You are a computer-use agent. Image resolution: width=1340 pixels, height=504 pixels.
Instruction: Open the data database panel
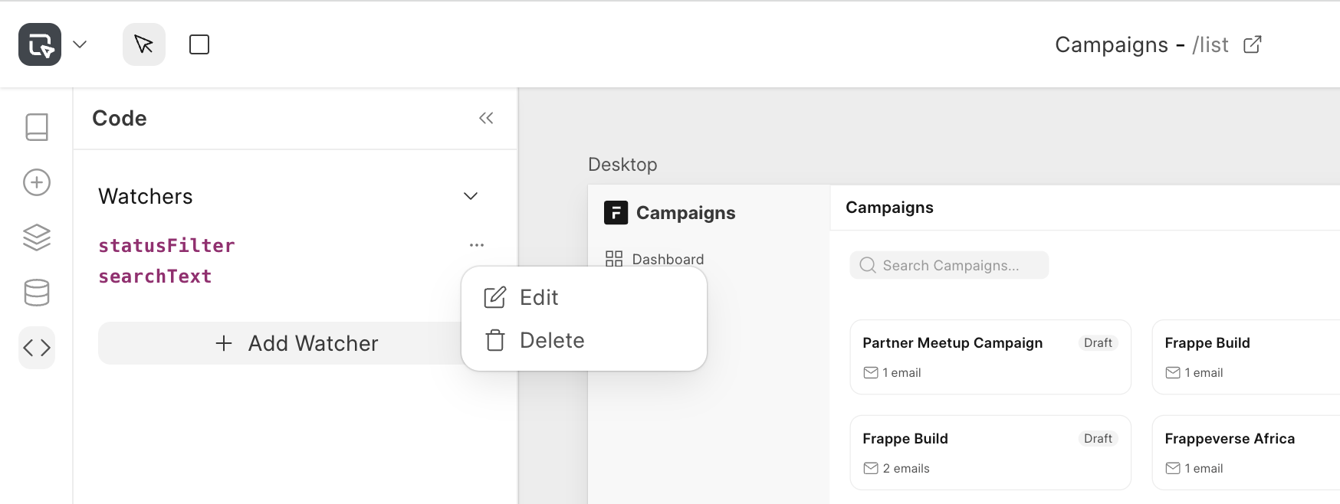tap(37, 293)
